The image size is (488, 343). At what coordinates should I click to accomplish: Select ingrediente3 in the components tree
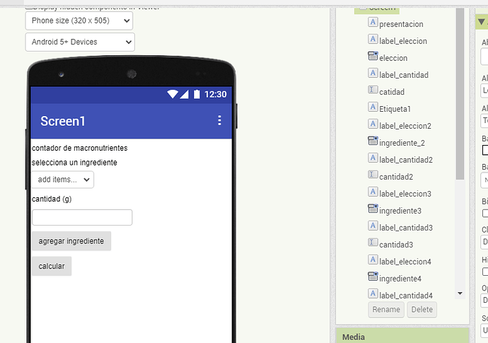400,211
